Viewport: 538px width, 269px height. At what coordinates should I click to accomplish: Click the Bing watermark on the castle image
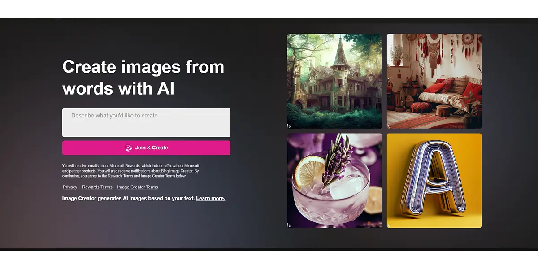(x=289, y=126)
